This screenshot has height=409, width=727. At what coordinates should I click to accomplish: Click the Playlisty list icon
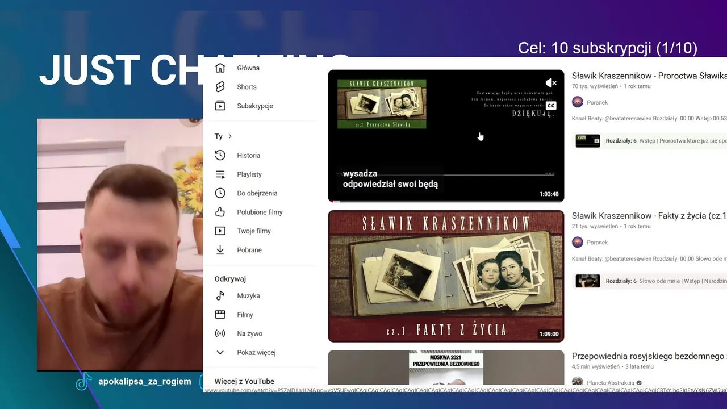point(220,174)
